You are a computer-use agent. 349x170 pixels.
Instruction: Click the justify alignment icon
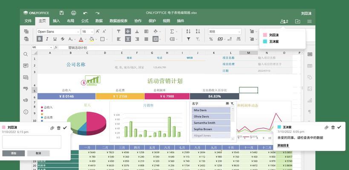pos(146,39)
